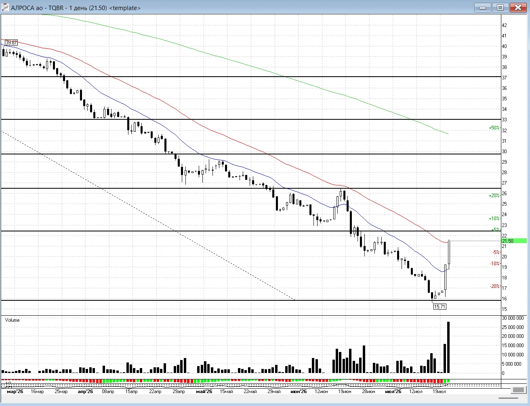Click the Volume panel label
Viewport: 530px width, 406px height.
(x=12, y=320)
